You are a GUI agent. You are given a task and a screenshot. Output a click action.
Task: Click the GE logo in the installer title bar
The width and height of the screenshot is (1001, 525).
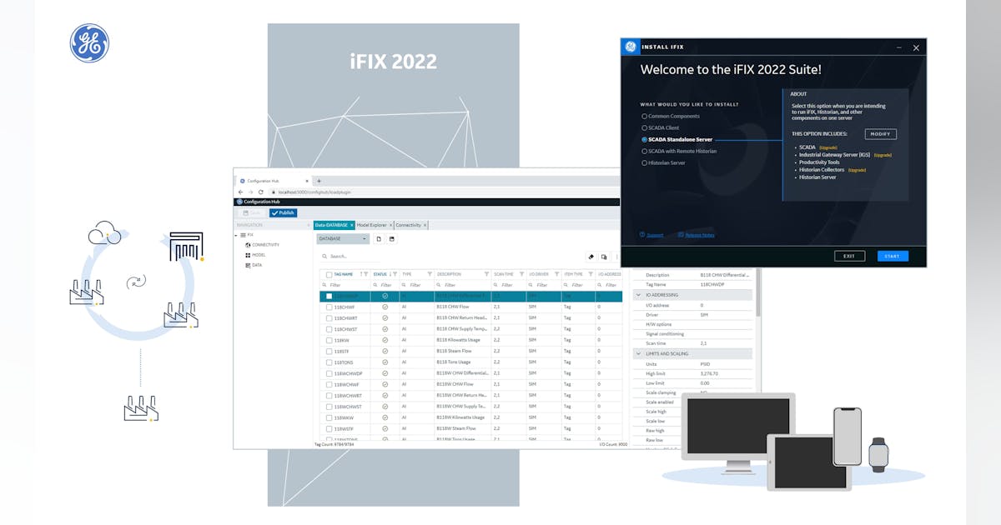631,47
